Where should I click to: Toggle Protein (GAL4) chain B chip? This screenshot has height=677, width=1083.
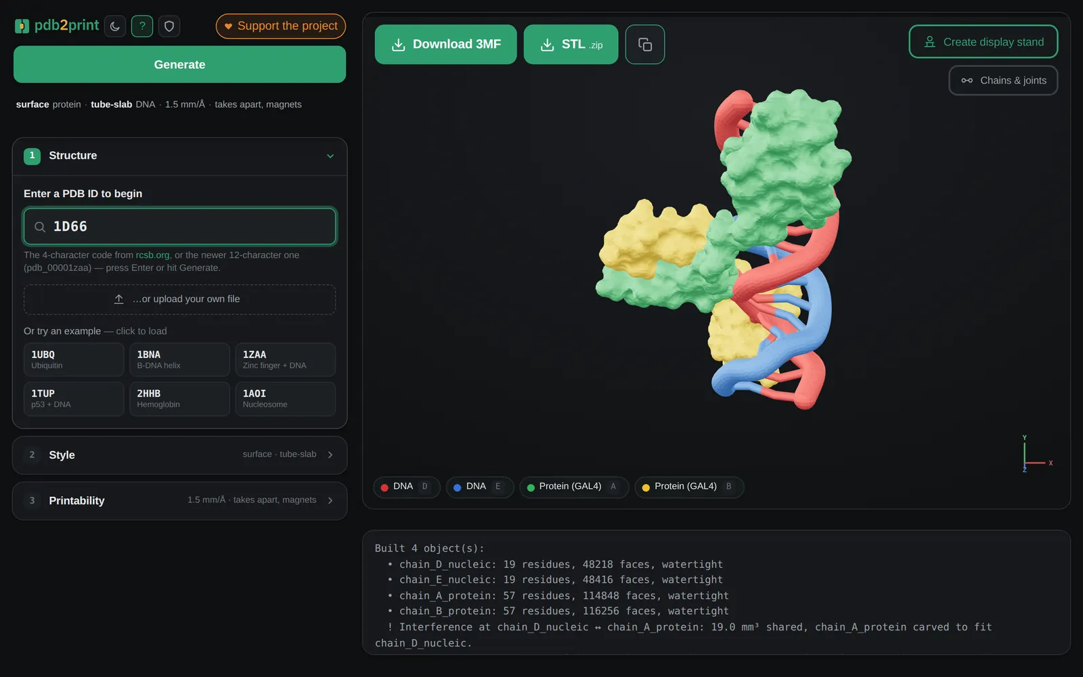(x=689, y=487)
